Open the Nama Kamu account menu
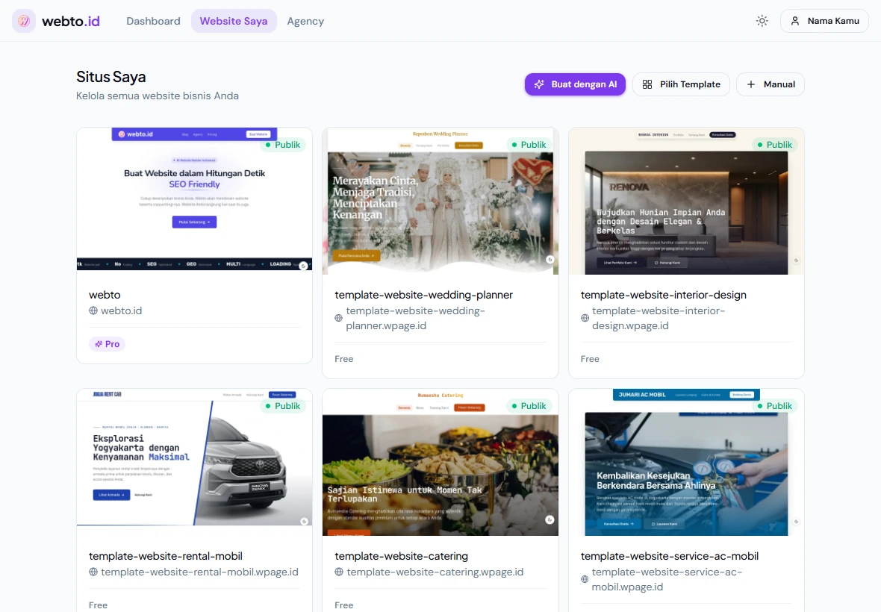Screen dimensions: 881x612 (824, 21)
